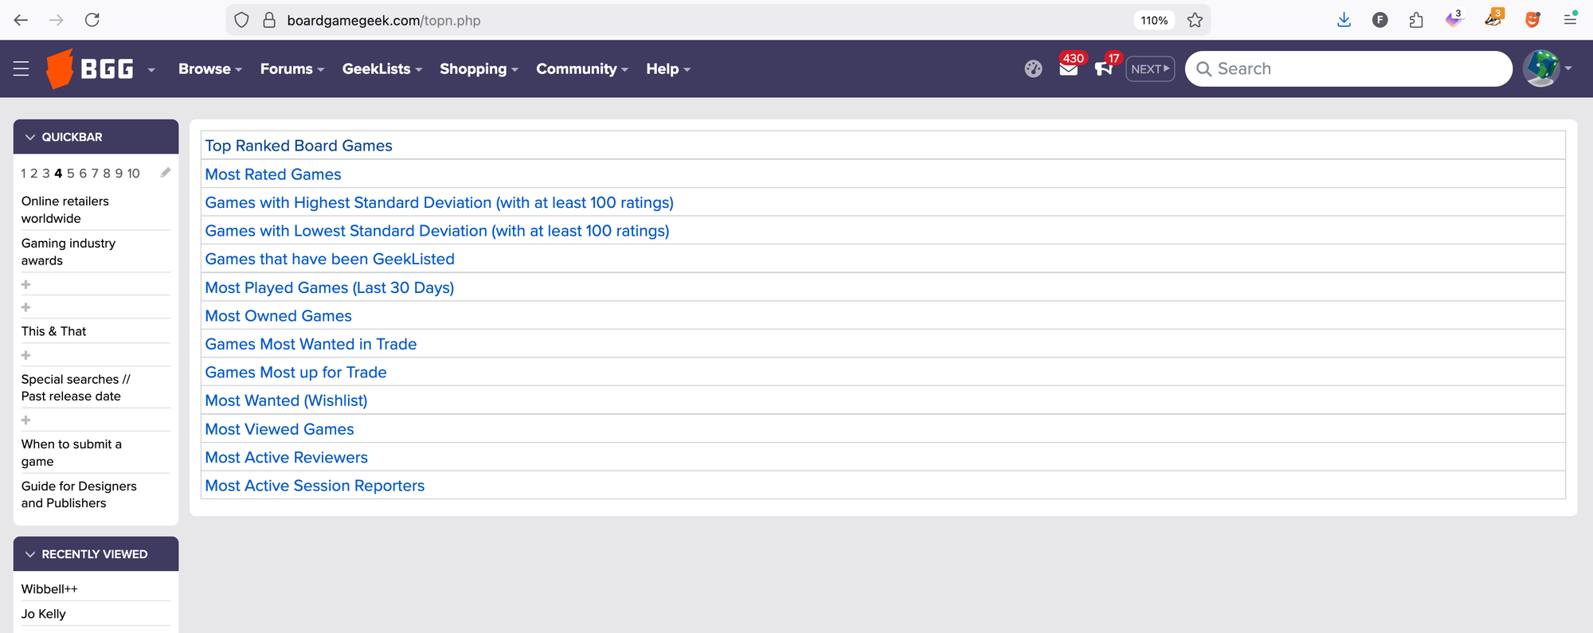Open Online retailers worldwide quickbar link

coord(65,209)
